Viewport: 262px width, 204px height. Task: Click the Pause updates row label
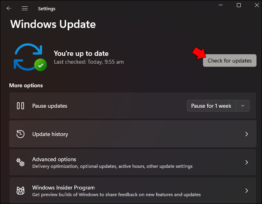50,106
